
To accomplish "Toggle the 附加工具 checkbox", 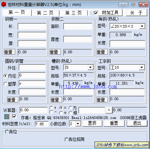I will tap(96, 13).
